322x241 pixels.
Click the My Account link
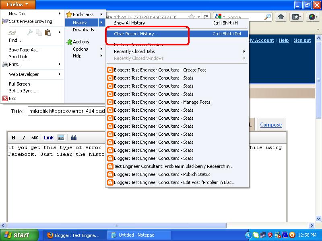point(261,40)
